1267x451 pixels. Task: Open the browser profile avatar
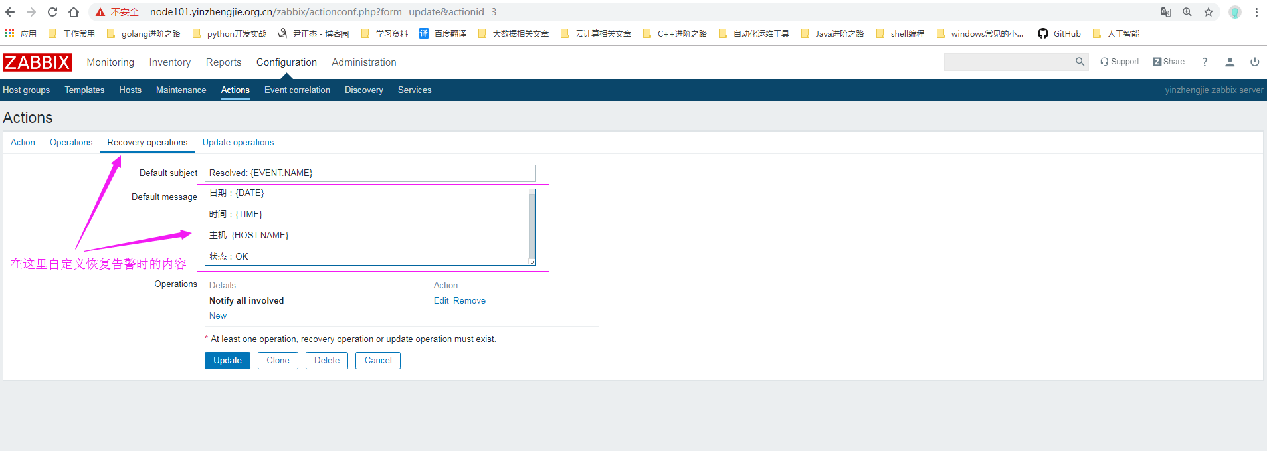[1235, 12]
